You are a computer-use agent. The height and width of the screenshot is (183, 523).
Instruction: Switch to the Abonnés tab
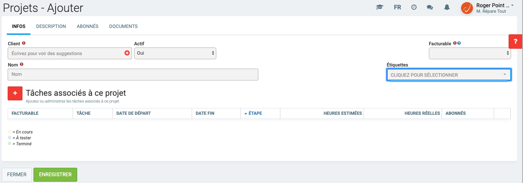[x=87, y=26]
